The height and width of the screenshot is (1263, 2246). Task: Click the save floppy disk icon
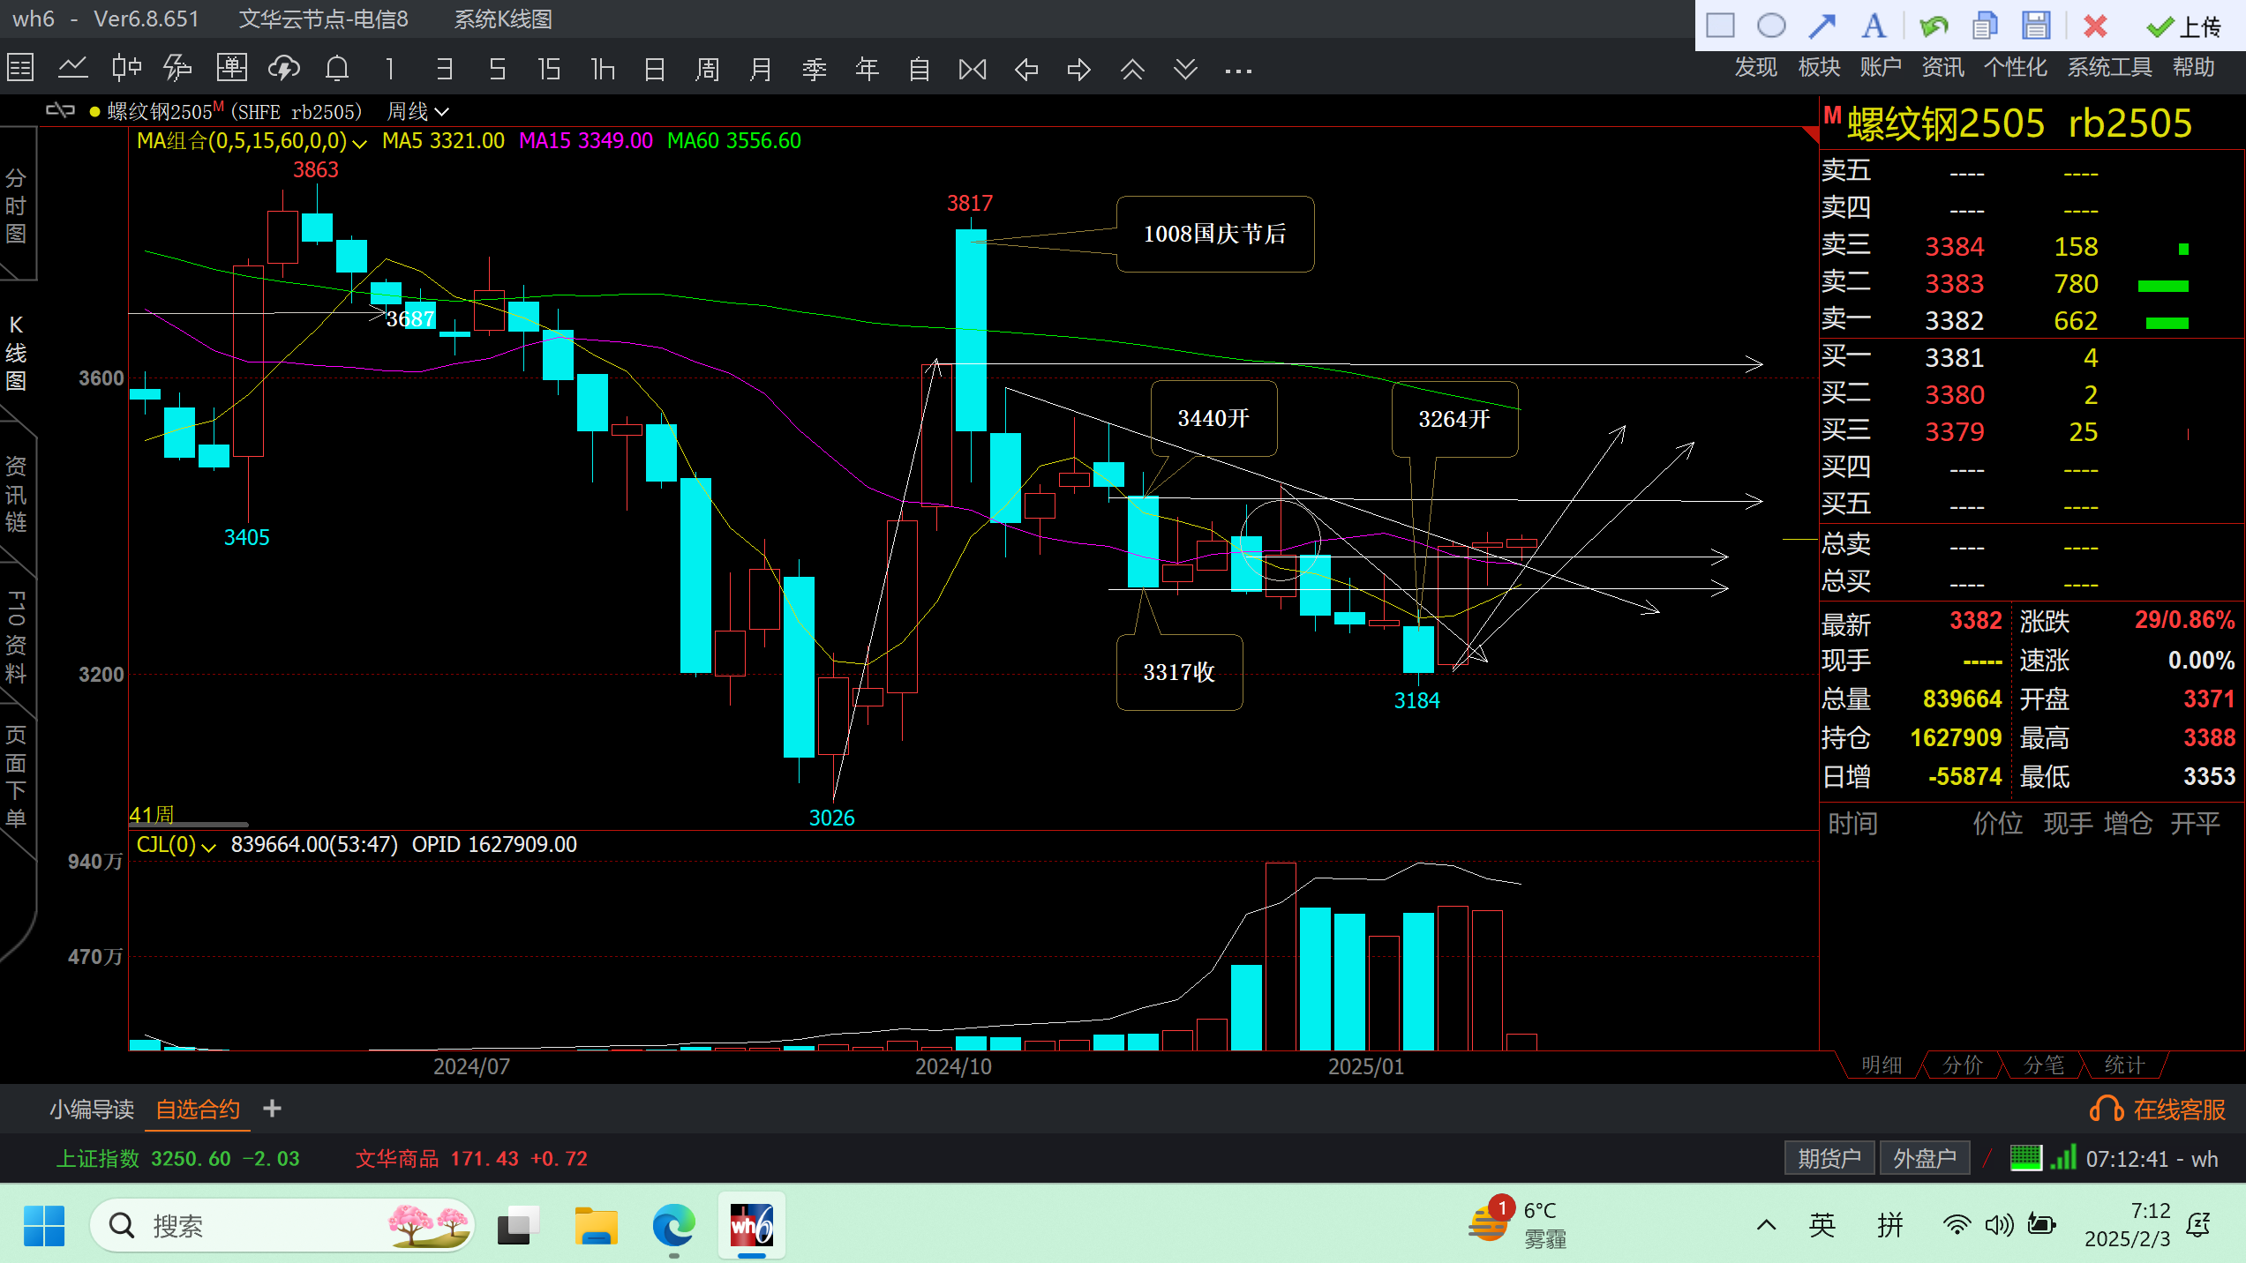click(2036, 26)
